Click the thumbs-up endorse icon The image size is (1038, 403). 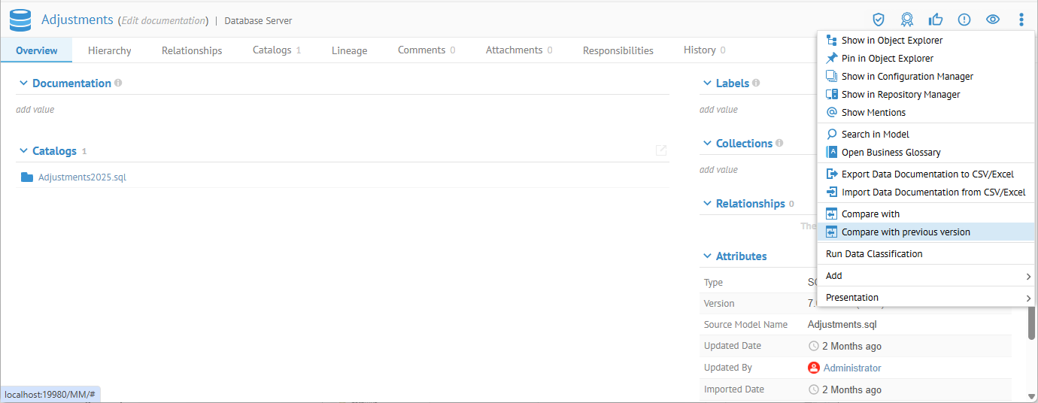[936, 20]
